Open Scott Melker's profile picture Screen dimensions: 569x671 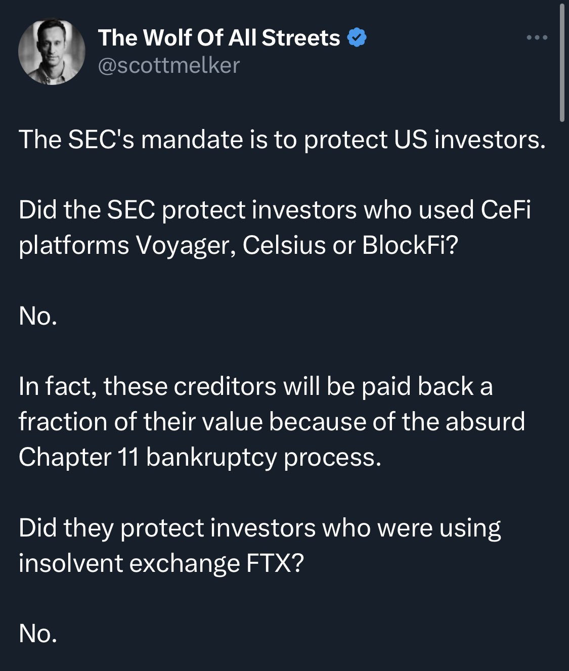pos(52,52)
